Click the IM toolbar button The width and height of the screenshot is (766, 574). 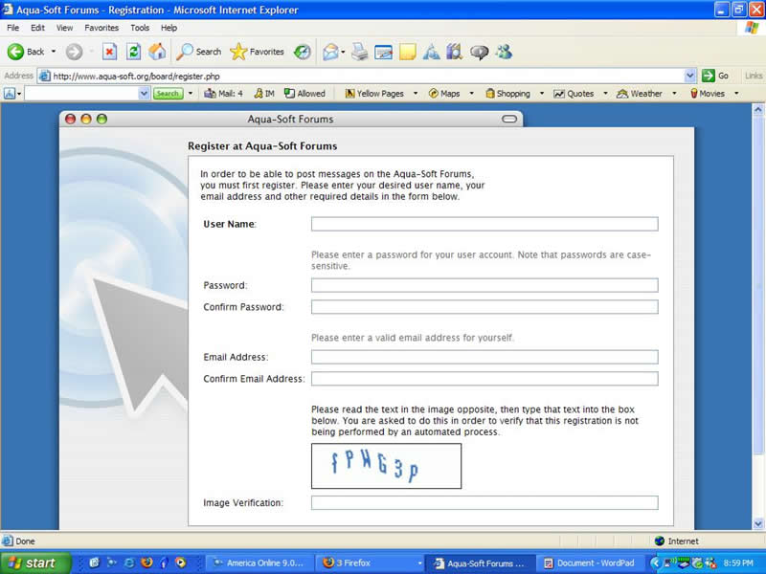[264, 93]
